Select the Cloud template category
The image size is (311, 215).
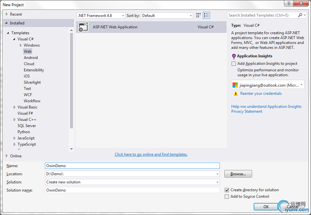point(29,64)
